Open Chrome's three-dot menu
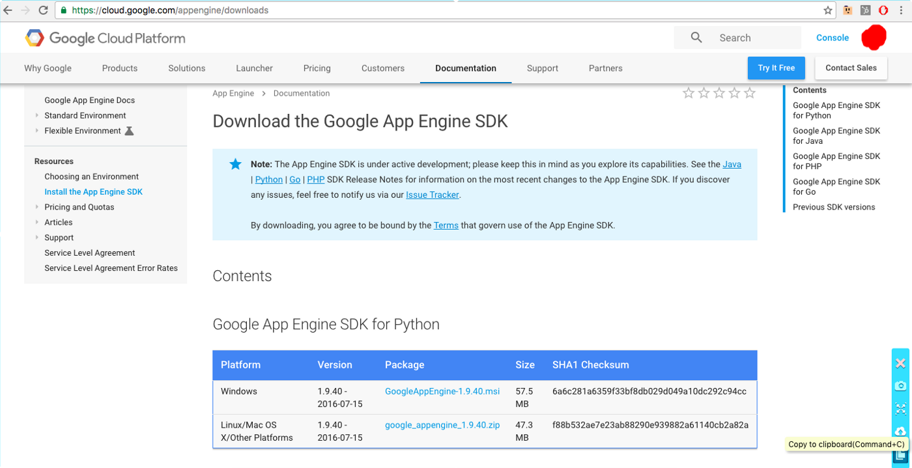The height and width of the screenshot is (468, 912). (x=902, y=10)
